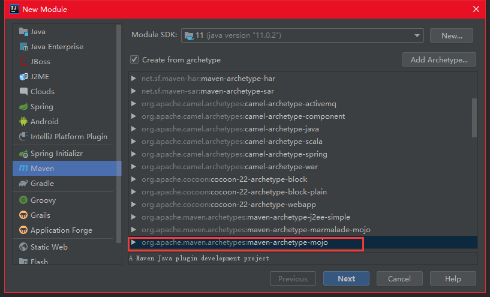This screenshot has width=490, height=297.
Task: Click the Java Enterprise icon
Action: coord(23,47)
